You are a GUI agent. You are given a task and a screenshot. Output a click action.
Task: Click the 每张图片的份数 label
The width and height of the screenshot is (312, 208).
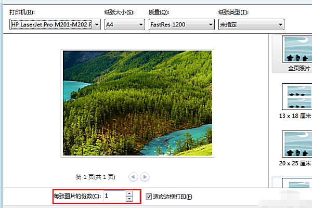pyautogui.click(x=77, y=196)
